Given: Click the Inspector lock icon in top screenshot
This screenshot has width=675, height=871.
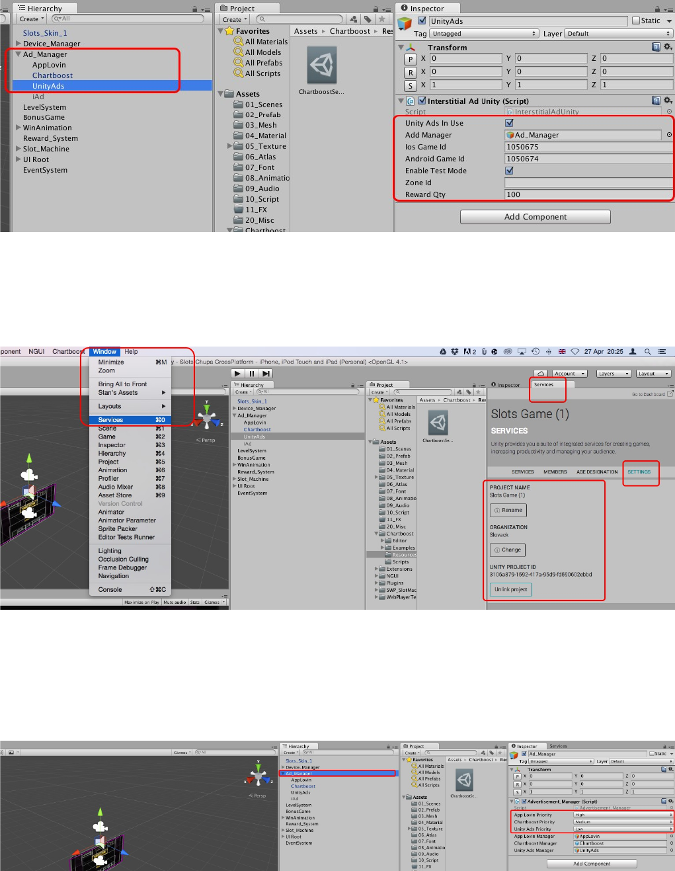Looking at the screenshot, I should click(x=657, y=9).
